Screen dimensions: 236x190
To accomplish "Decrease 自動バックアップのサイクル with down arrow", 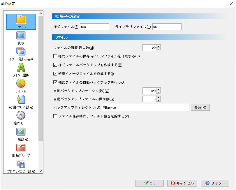I will 158,92.
